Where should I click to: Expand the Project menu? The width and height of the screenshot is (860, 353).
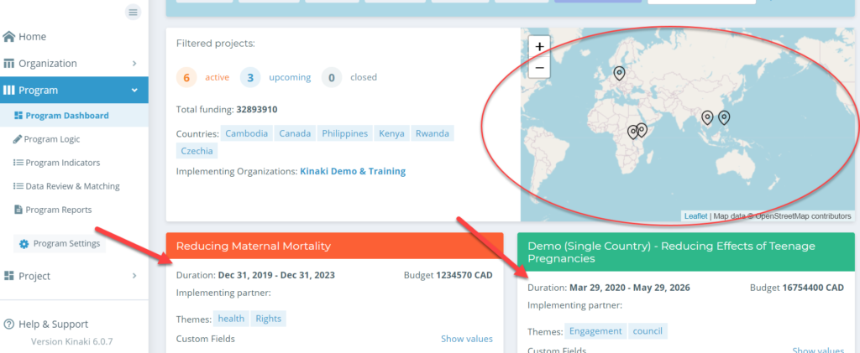(74, 276)
